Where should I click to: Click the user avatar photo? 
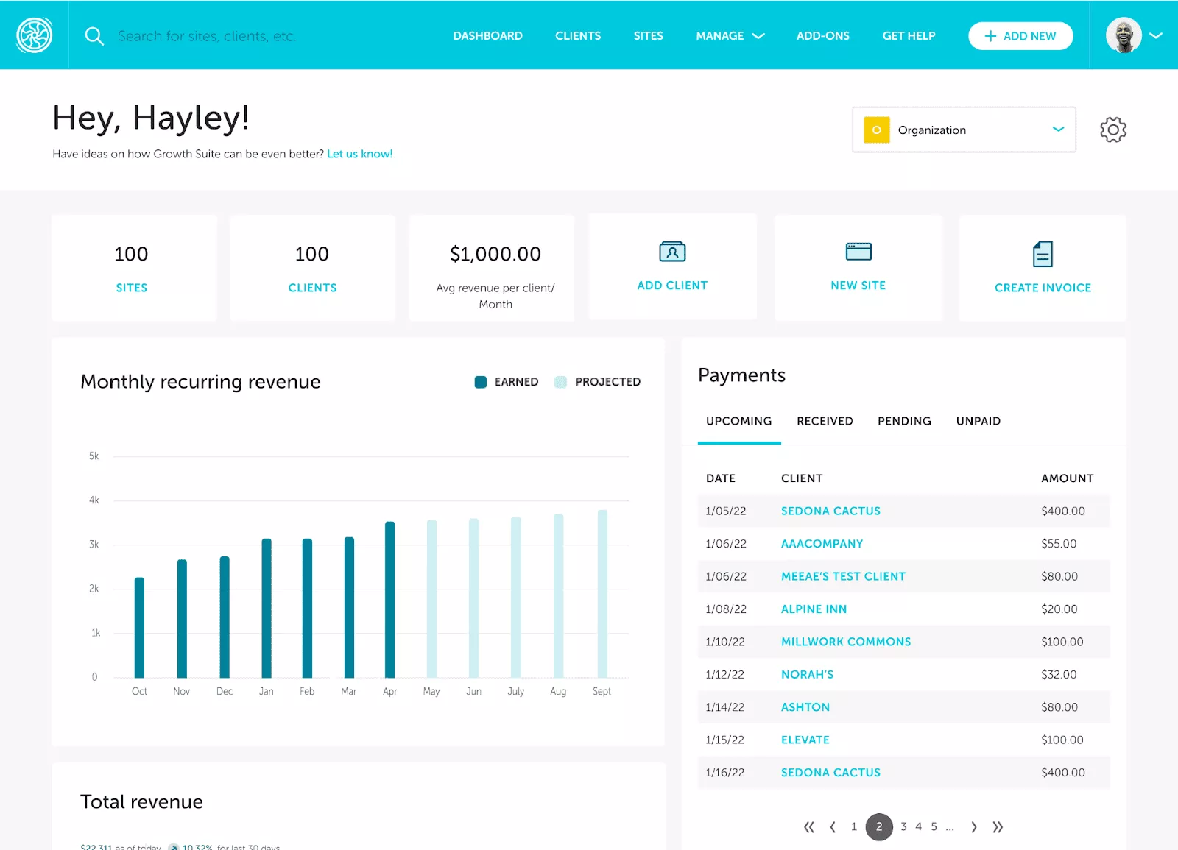[1124, 35]
